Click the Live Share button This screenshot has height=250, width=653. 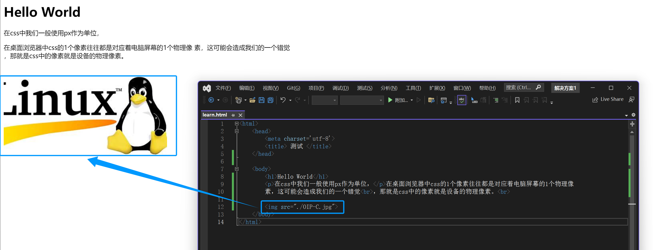click(608, 99)
